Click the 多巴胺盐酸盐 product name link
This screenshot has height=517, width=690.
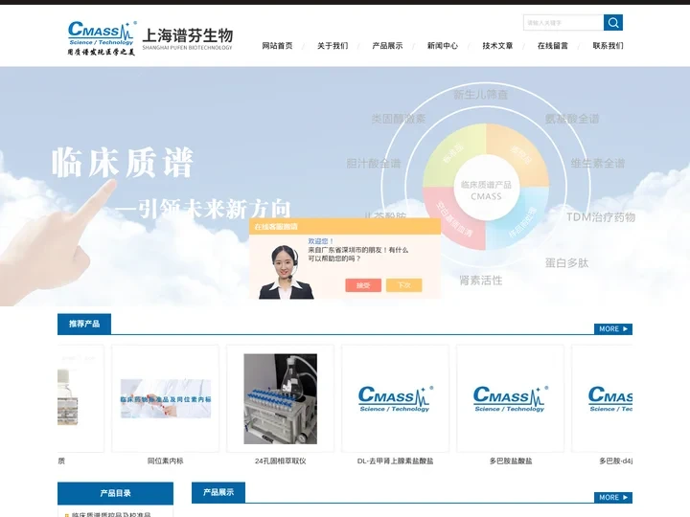pyautogui.click(x=510, y=461)
